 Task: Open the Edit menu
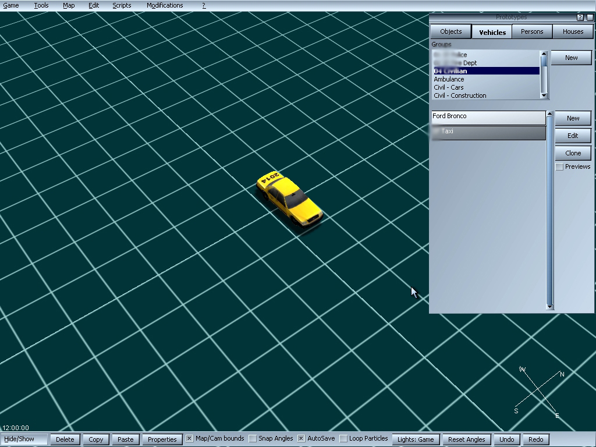coord(94,5)
